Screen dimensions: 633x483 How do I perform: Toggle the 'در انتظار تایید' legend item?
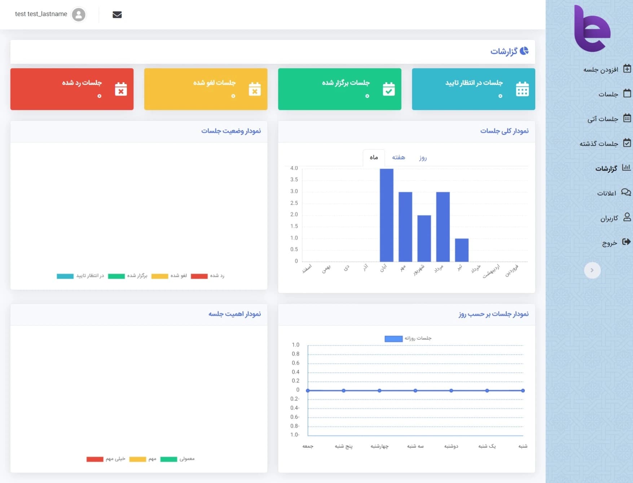(80, 276)
